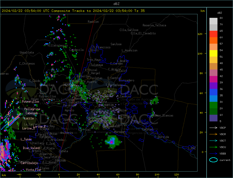Click the green VBCU arrow legend icon
This screenshot has width=233, height=178.
213,147
